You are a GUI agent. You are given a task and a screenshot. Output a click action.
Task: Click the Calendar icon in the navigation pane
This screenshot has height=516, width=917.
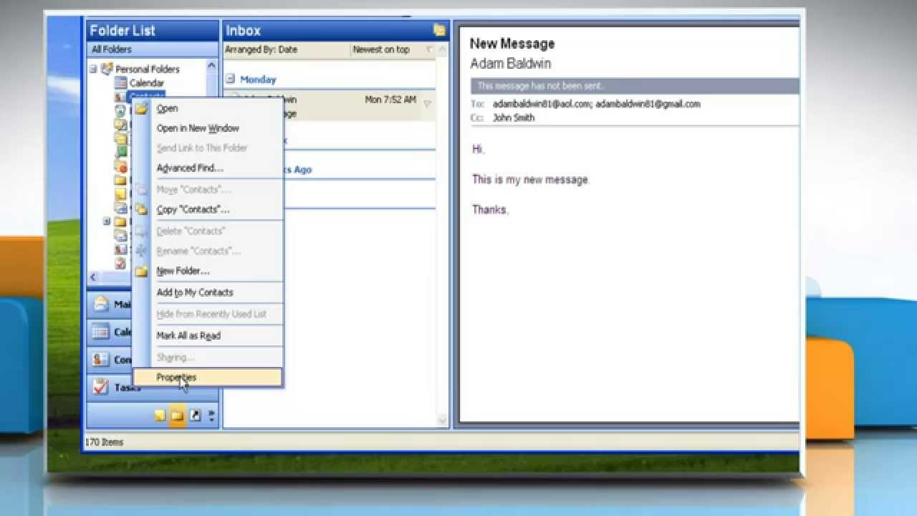pyautogui.click(x=101, y=332)
